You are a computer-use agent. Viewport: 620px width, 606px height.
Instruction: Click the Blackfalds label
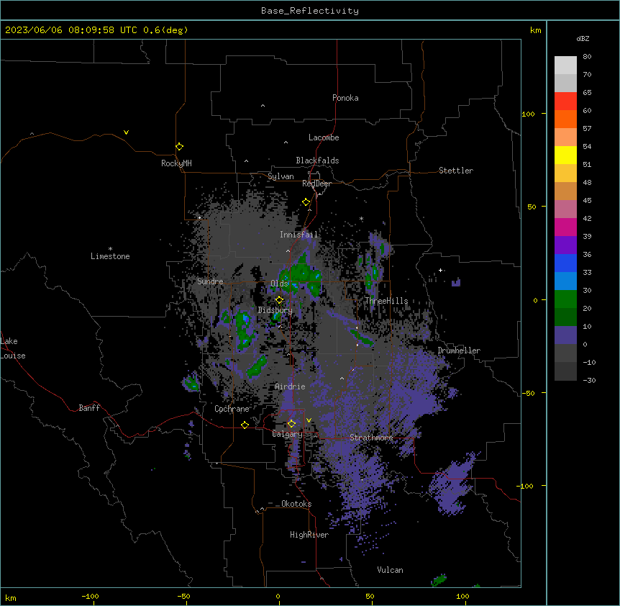317,160
